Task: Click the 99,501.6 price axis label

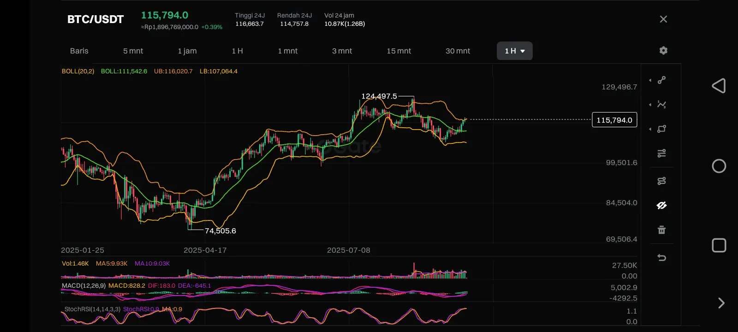Action: pos(621,163)
